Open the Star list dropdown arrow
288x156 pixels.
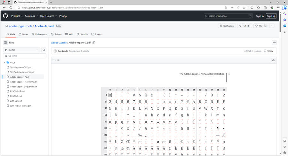(272, 26)
